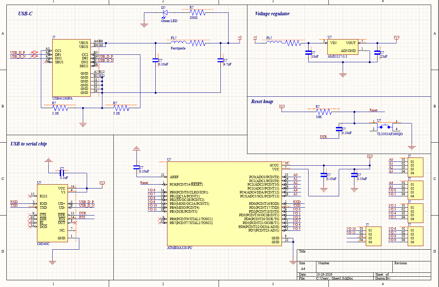Image resolution: width=439 pixels, height=287 pixels.
Task: Click the VIN pin name on the regulator
Action: (x=333, y=43)
